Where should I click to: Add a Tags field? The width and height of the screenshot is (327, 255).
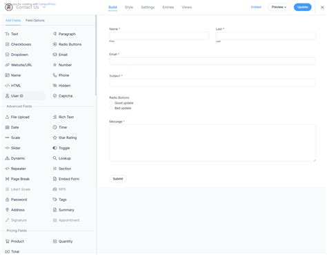(59, 200)
